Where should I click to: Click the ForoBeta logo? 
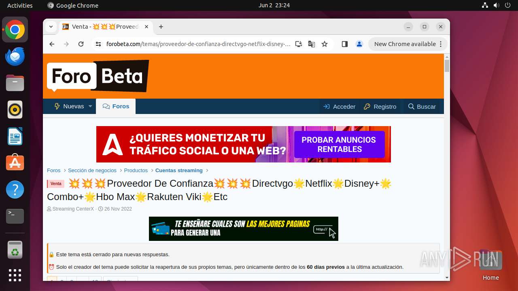(x=98, y=76)
